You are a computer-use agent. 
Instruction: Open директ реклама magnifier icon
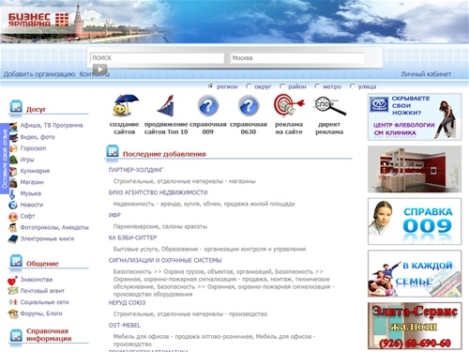click(x=329, y=106)
